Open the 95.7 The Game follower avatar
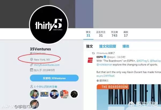This screenshot has width=161, height=110. pyautogui.click(x=44, y=94)
